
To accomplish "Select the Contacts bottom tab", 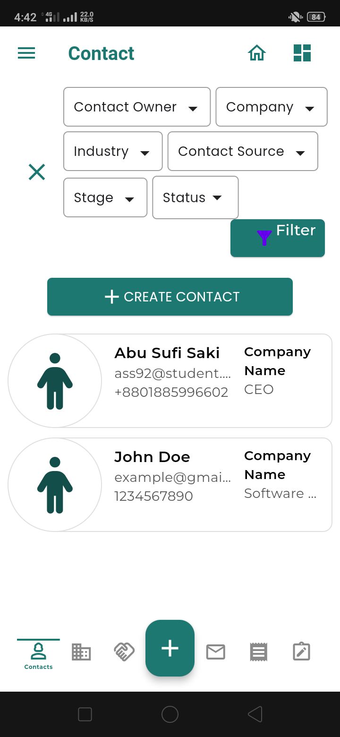I will click(x=38, y=655).
